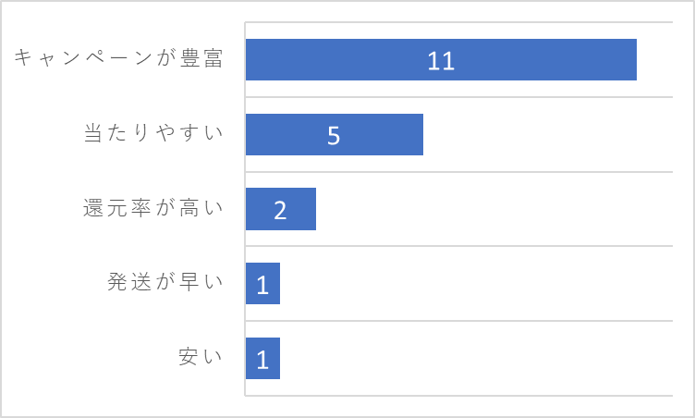695x418 pixels.
Task: Click the bar labeled 11
Action: [441, 59]
